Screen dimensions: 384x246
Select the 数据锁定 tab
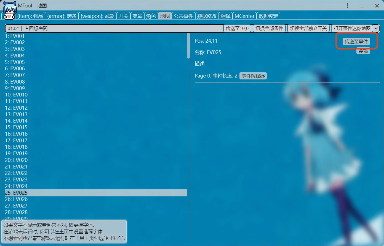[x=268, y=16]
